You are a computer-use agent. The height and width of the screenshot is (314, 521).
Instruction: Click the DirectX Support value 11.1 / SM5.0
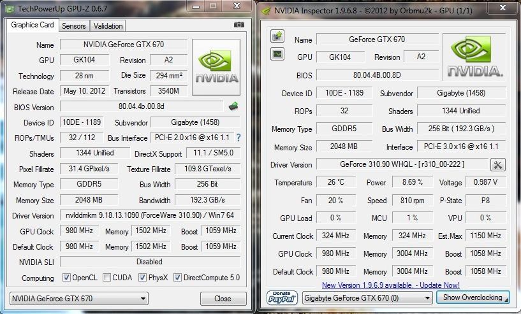point(213,153)
